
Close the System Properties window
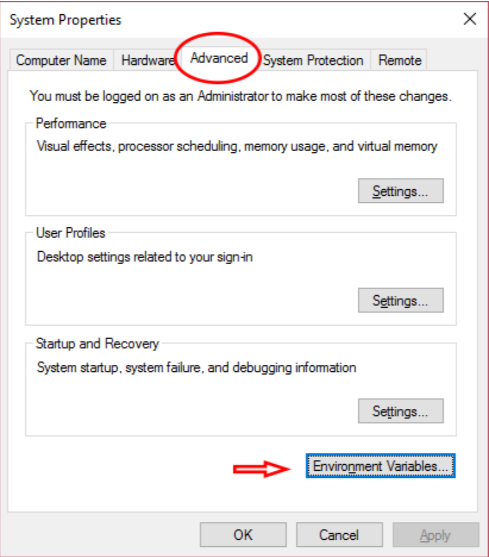click(470, 19)
